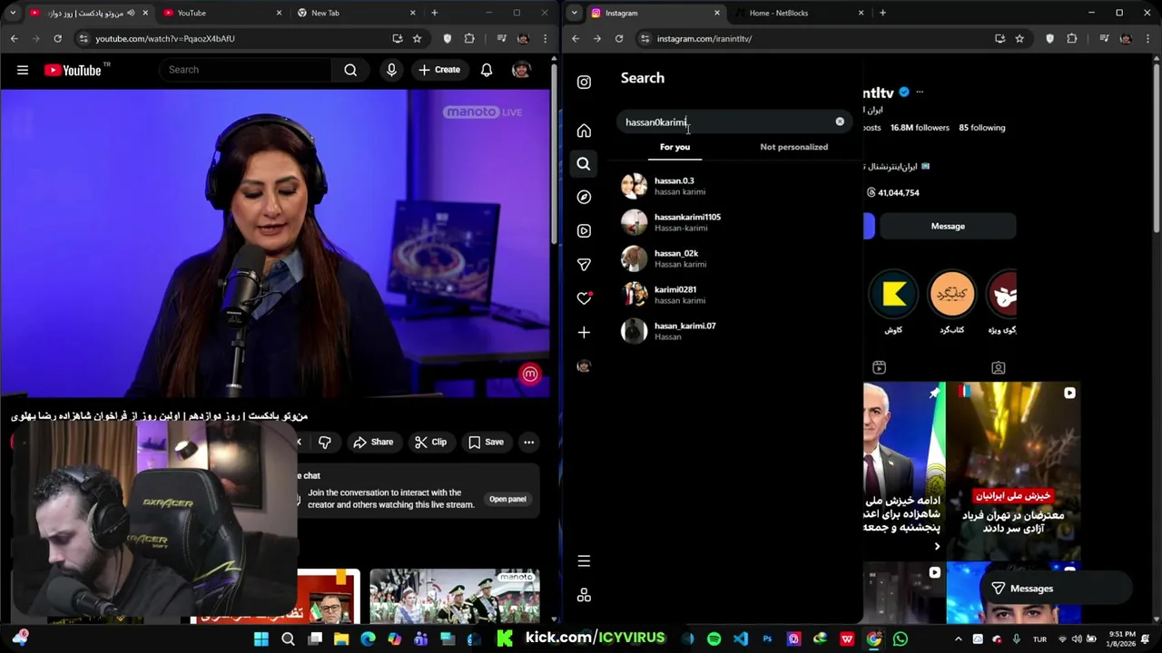Go back in the YouTube window
Image resolution: width=1162 pixels, height=653 pixels.
(14, 39)
